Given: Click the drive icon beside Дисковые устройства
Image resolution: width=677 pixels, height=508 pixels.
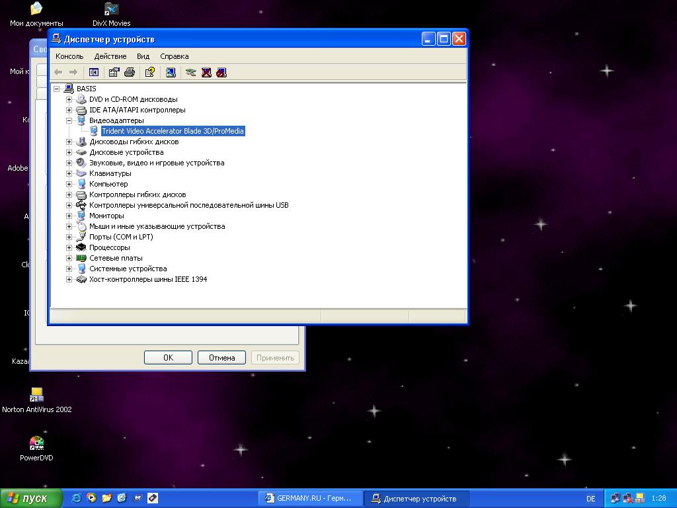Looking at the screenshot, I should [81, 152].
